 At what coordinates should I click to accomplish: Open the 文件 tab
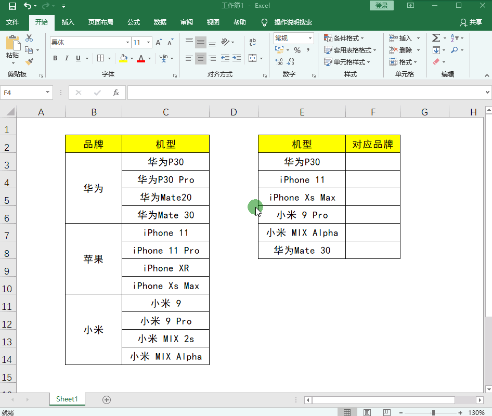click(x=12, y=22)
